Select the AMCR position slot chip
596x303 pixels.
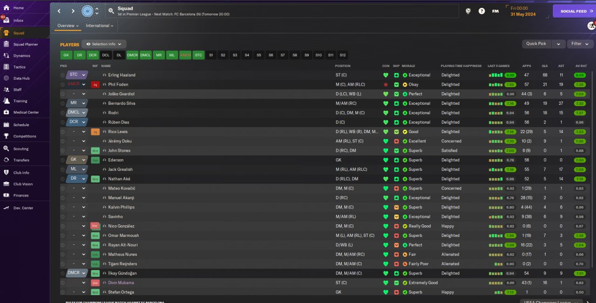coord(185,55)
